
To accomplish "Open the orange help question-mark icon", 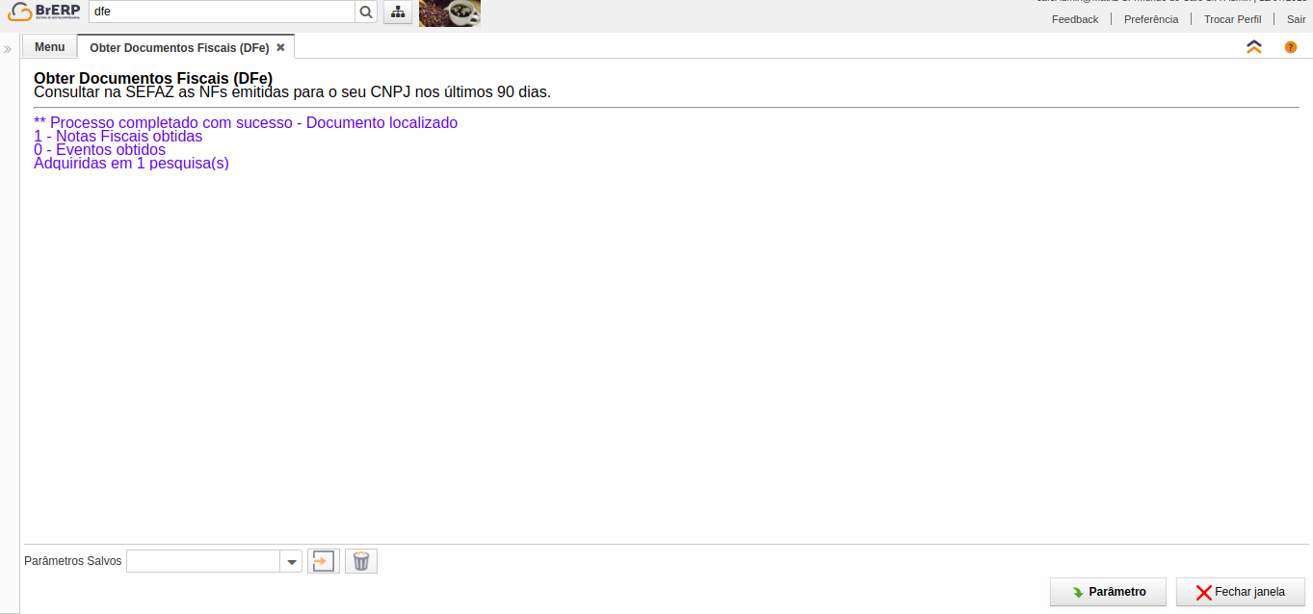I will pos(1291,47).
